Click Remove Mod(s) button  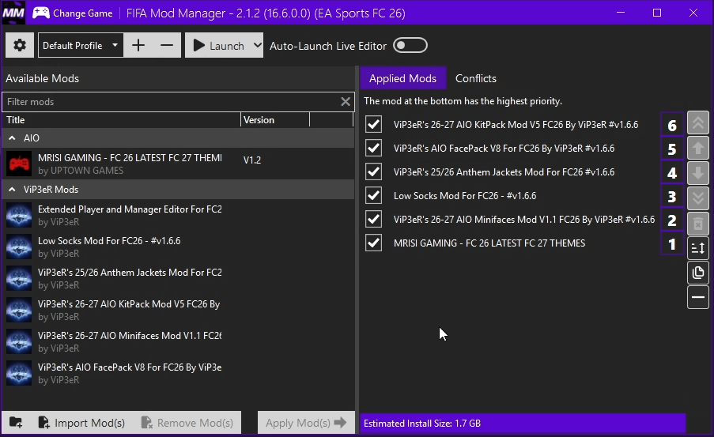(x=187, y=423)
